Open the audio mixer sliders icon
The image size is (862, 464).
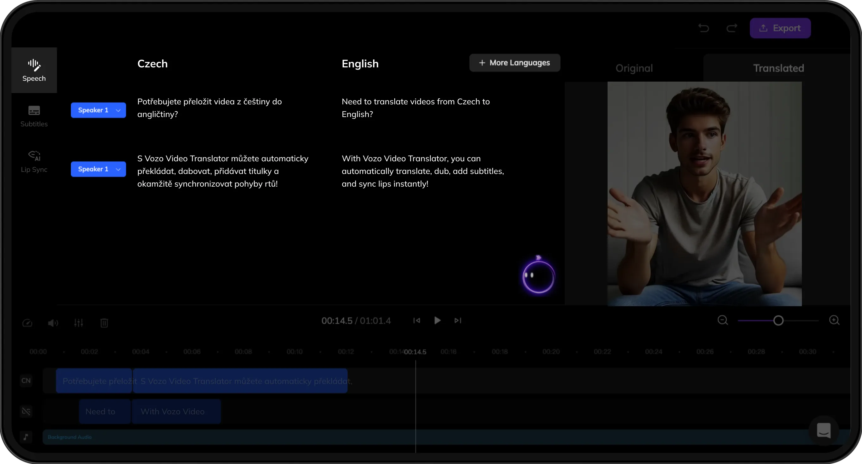(x=79, y=323)
